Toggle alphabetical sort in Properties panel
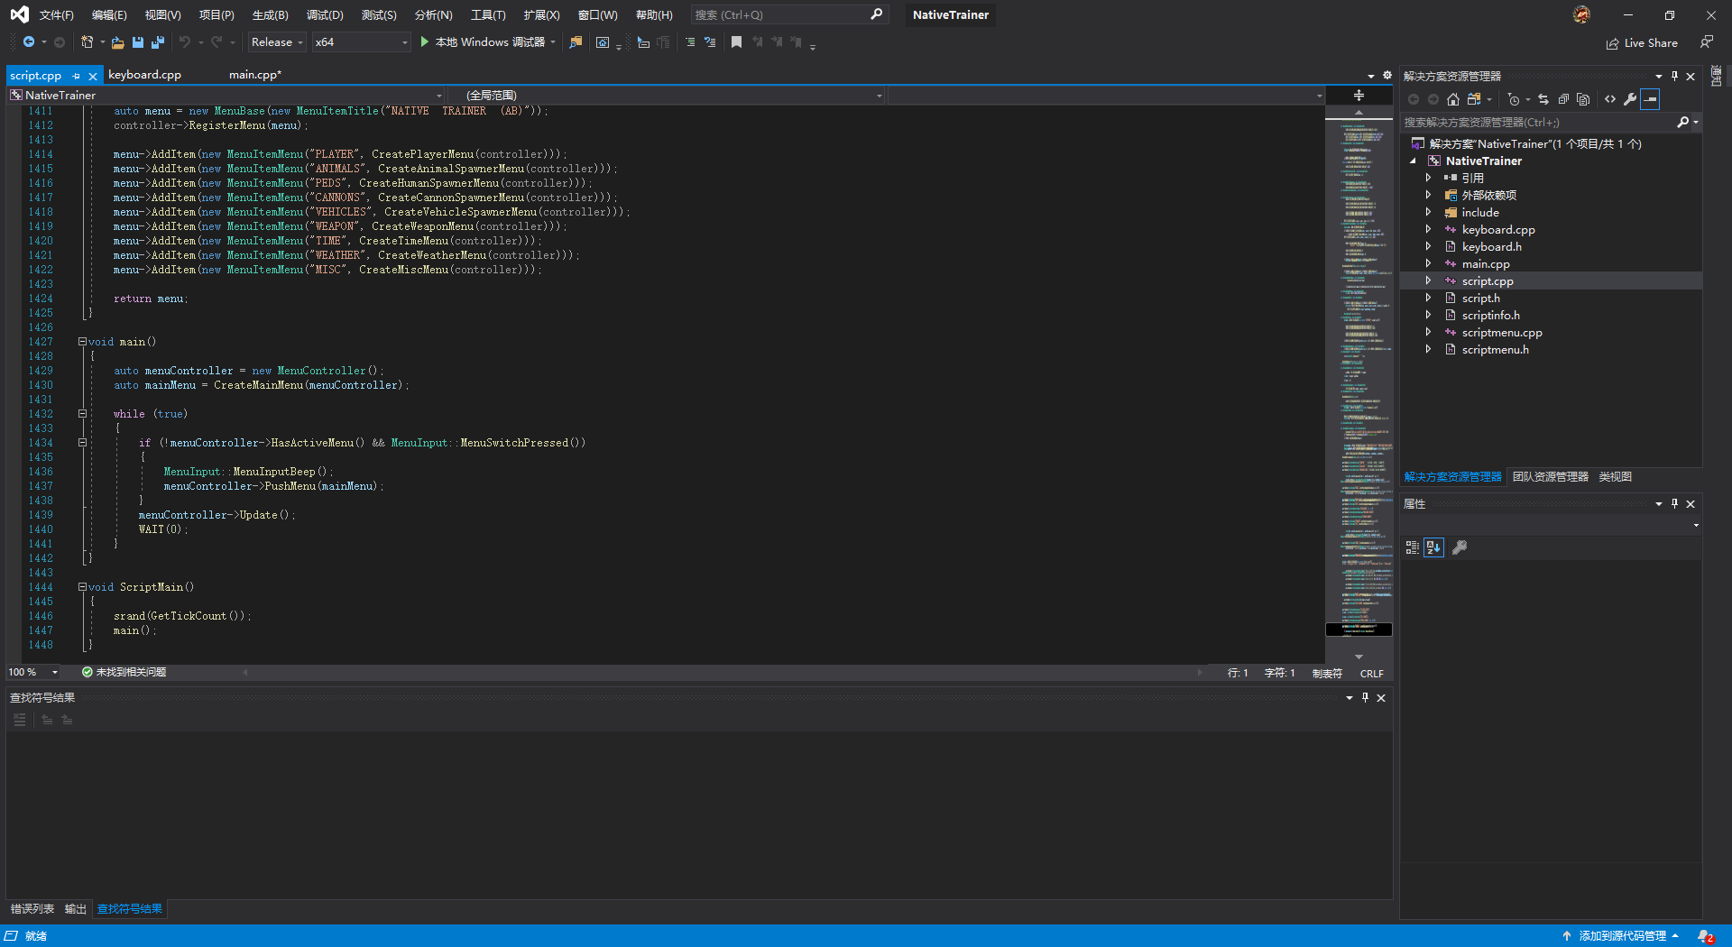The image size is (1732, 947). [1433, 547]
